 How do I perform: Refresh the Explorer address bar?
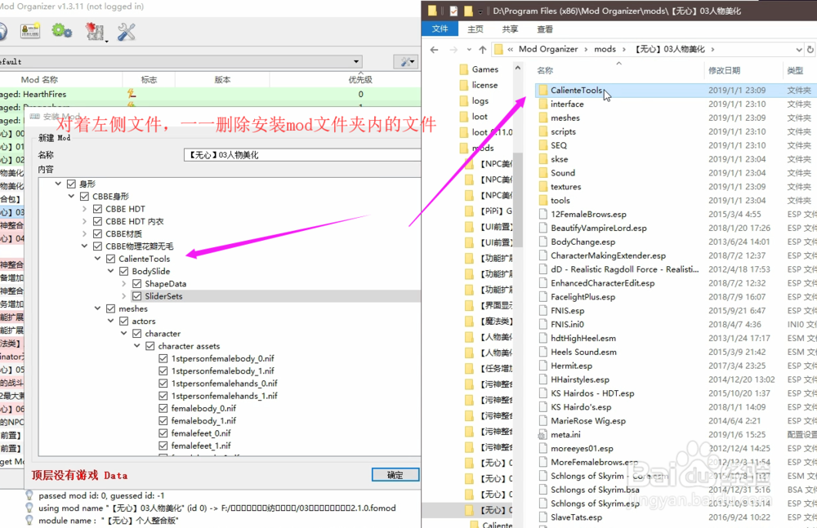tap(810, 50)
